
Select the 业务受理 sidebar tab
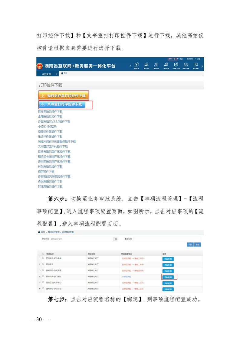(x=46, y=74)
